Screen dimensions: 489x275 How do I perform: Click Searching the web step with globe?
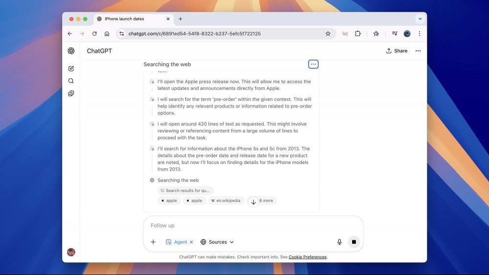[x=178, y=180]
